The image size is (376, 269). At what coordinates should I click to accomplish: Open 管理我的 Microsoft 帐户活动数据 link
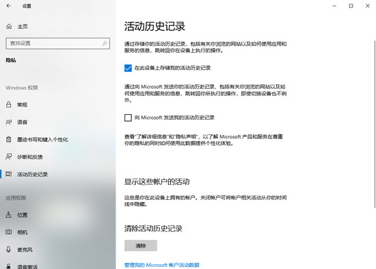[x=161, y=265]
